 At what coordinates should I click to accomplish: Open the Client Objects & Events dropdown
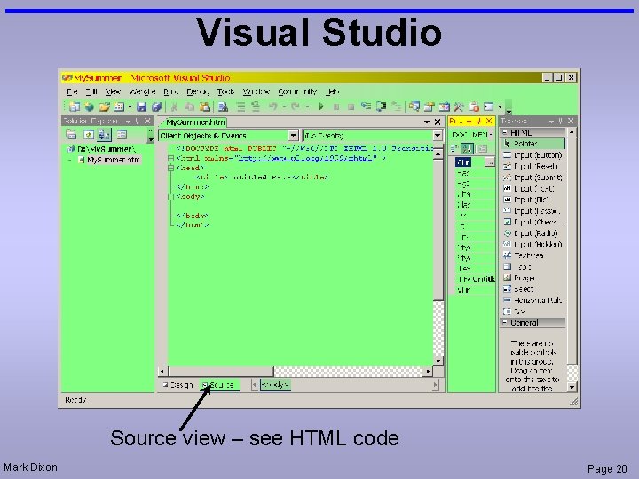(293, 136)
